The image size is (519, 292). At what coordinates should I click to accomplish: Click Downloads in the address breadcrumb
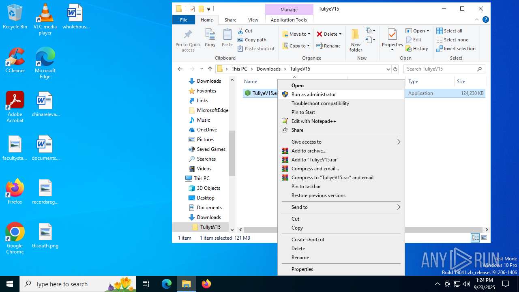point(268,69)
